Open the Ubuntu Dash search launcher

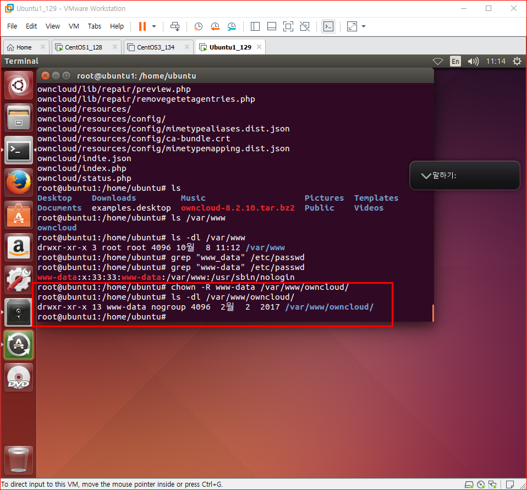(19, 85)
